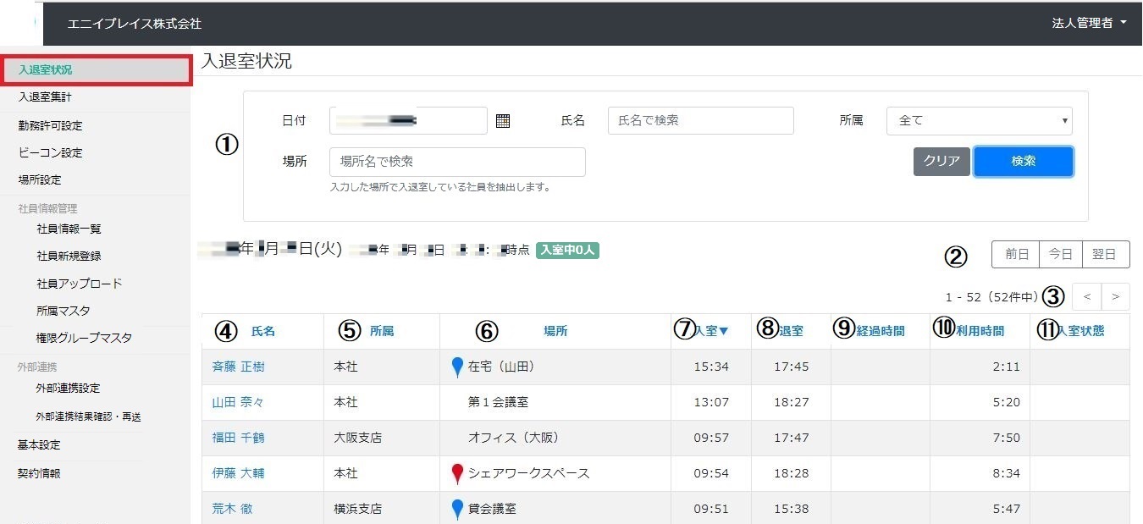Select 入退室状況 in the sidebar
Viewport: 1143px width, 524px height.
96,70
